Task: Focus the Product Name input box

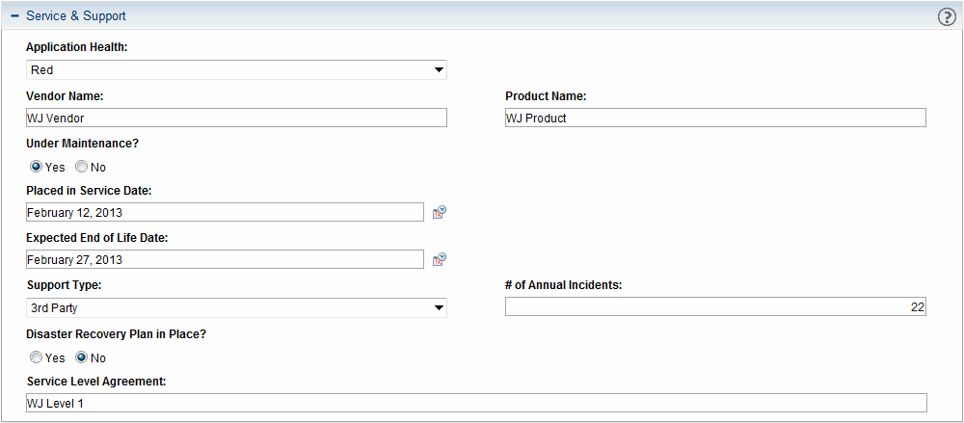Action: click(715, 118)
